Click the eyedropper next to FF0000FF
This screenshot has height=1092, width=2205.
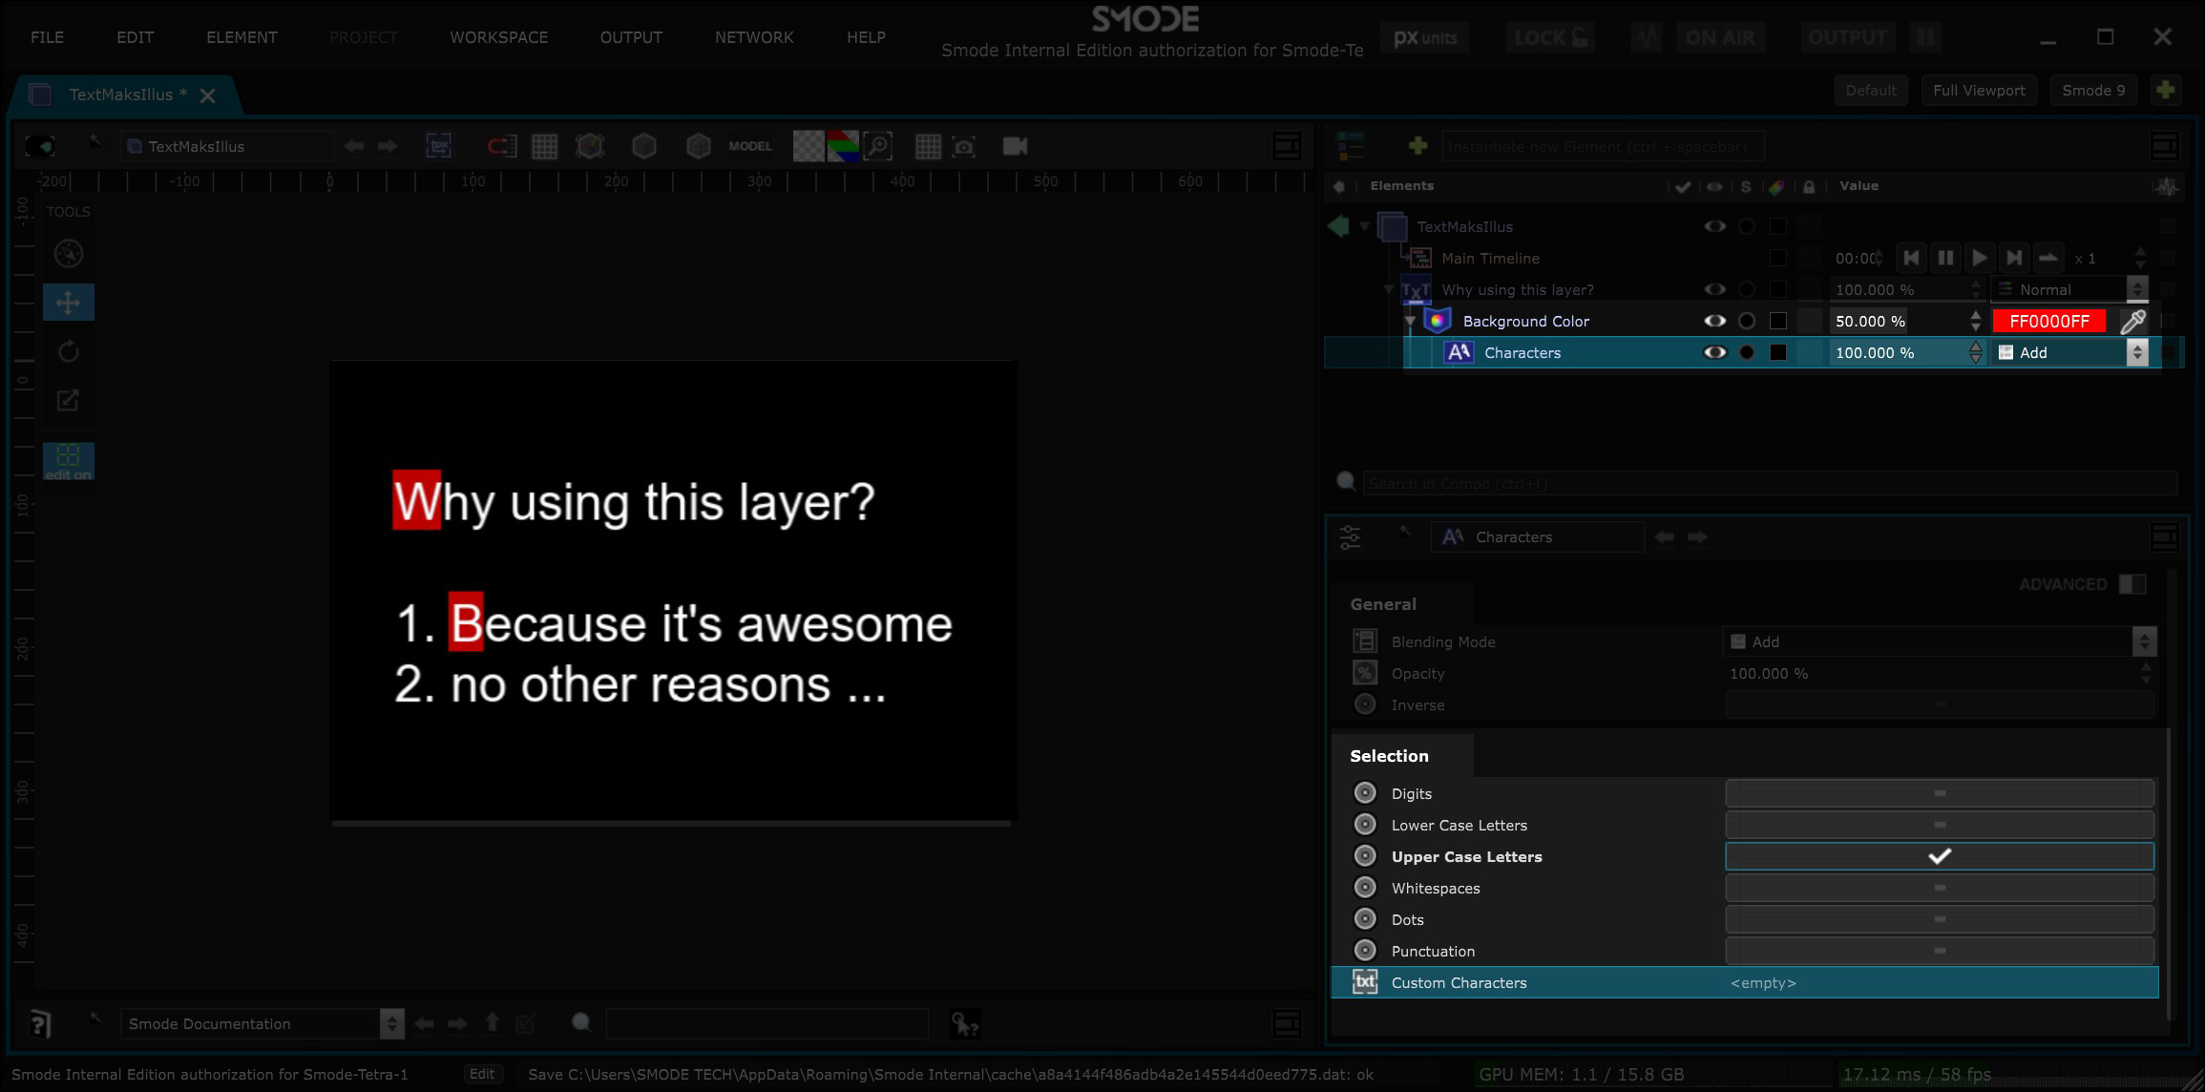[2132, 322]
